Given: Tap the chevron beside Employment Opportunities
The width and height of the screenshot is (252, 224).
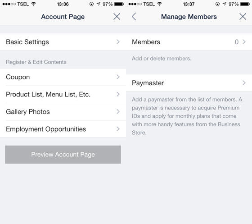Looking at the screenshot, I should click(x=118, y=129).
